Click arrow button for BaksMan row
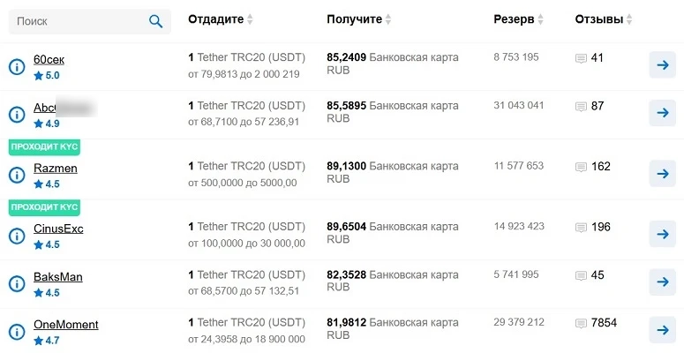 tap(662, 282)
